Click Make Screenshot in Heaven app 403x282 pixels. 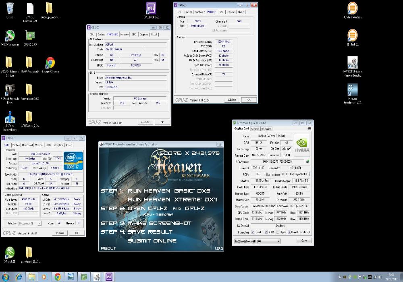160,223
